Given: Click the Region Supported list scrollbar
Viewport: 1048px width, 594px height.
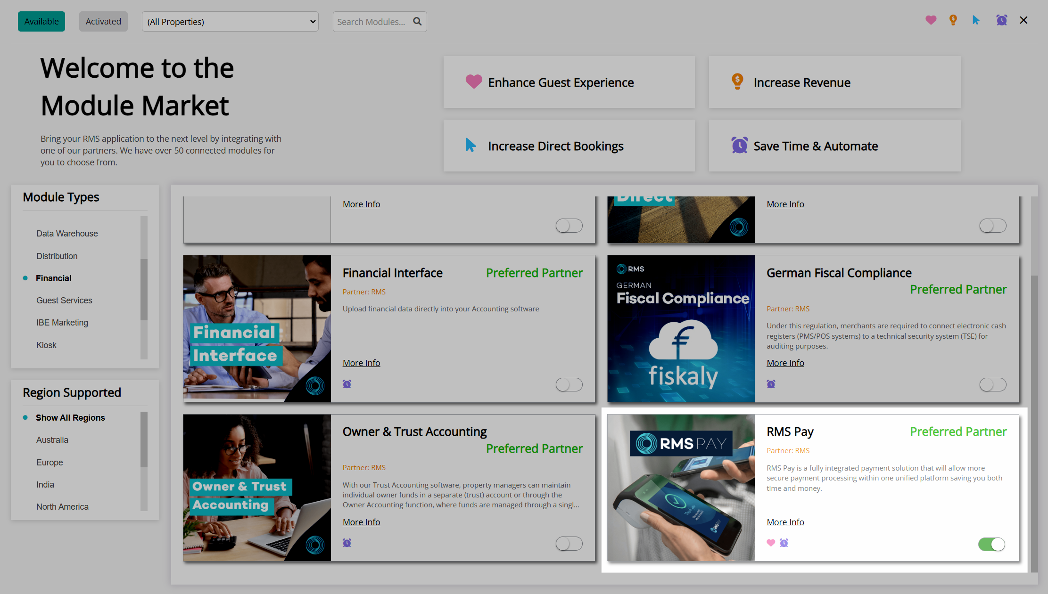Looking at the screenshot, I should pyautogui.click(x=144, y=439).
